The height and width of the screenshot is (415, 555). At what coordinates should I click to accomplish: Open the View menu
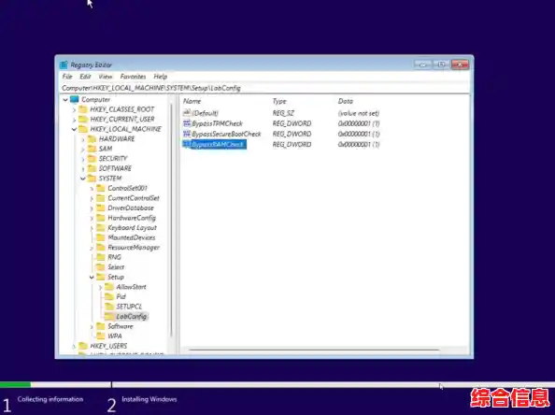click(x=106, y=77)
